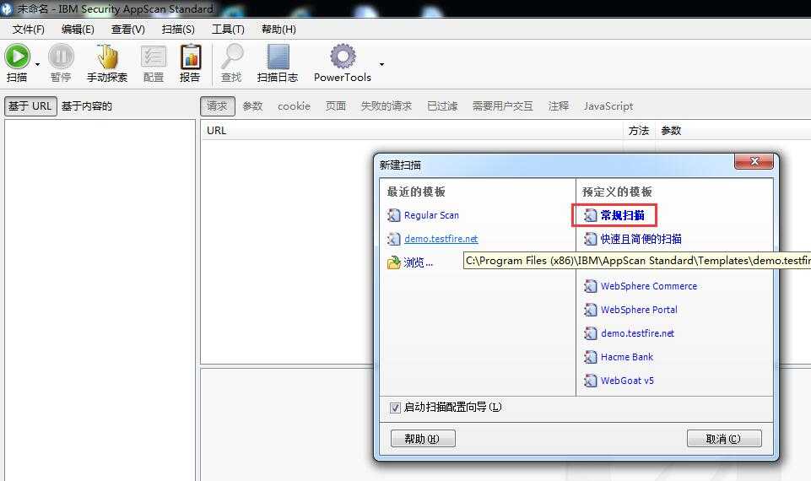
Task: Select the 页面 tab
Action: [336, 106]
